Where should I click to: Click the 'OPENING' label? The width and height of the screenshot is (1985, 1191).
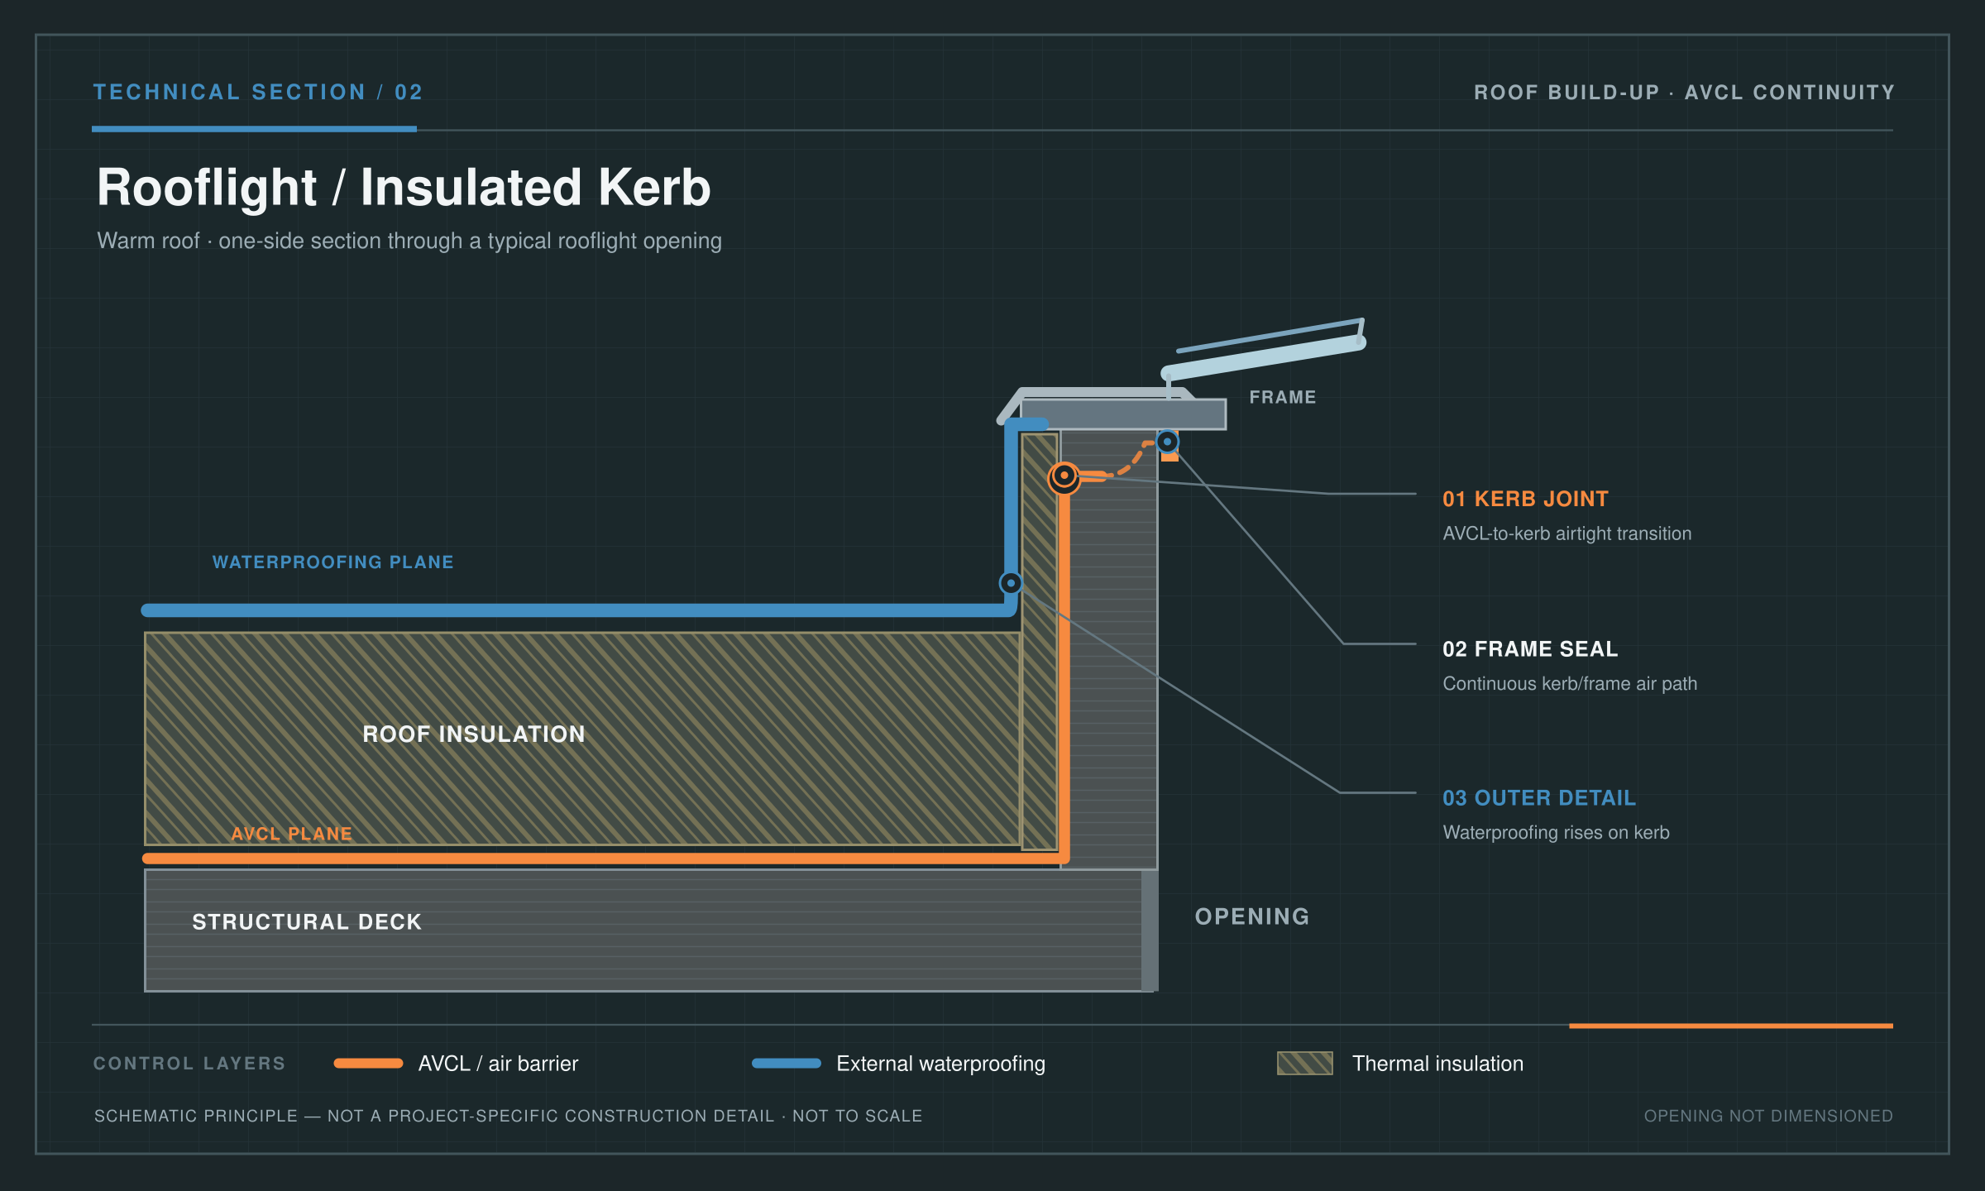pyautogui.click(x=1252, y=916)
